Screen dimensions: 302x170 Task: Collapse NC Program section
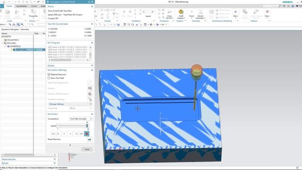click(x=92, y=42)
